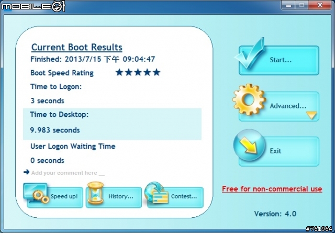Viewport: 335px width, 233px height.
Task: Click the Advanced gear icon
Action: [x=249, y=99]
